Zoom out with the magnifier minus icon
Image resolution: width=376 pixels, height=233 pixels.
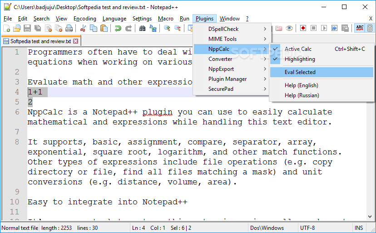[178, 28]
